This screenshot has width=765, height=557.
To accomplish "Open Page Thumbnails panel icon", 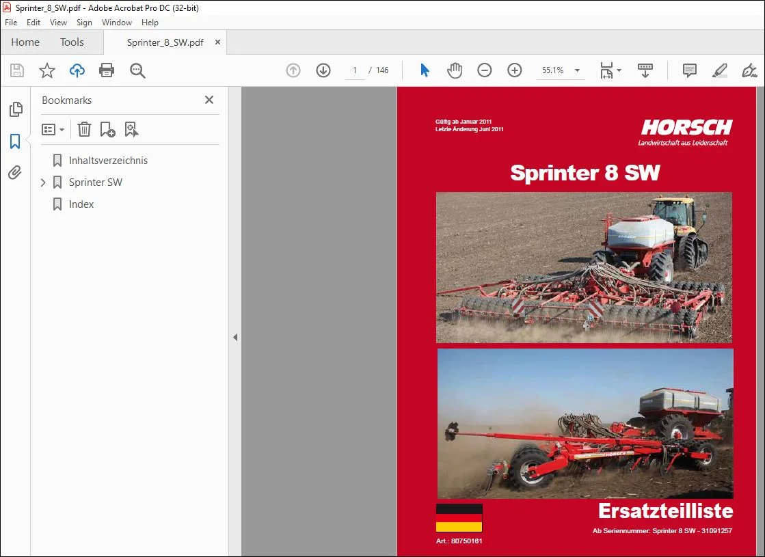I will pos(16,109).
